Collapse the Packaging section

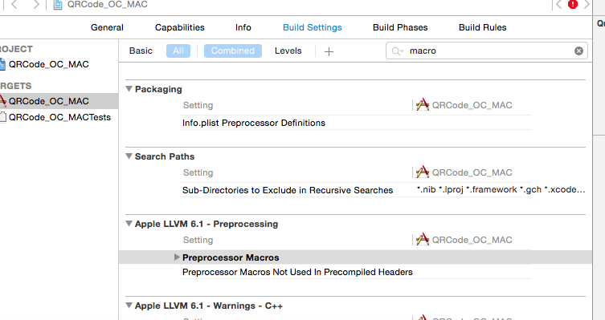(x=129, y=89)
